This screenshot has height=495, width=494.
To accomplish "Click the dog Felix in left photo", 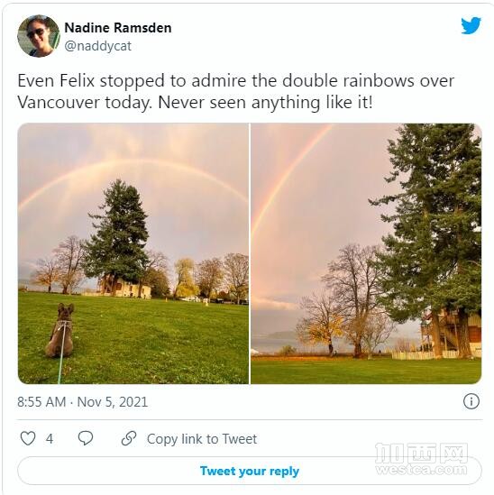I will coord(60,331).
